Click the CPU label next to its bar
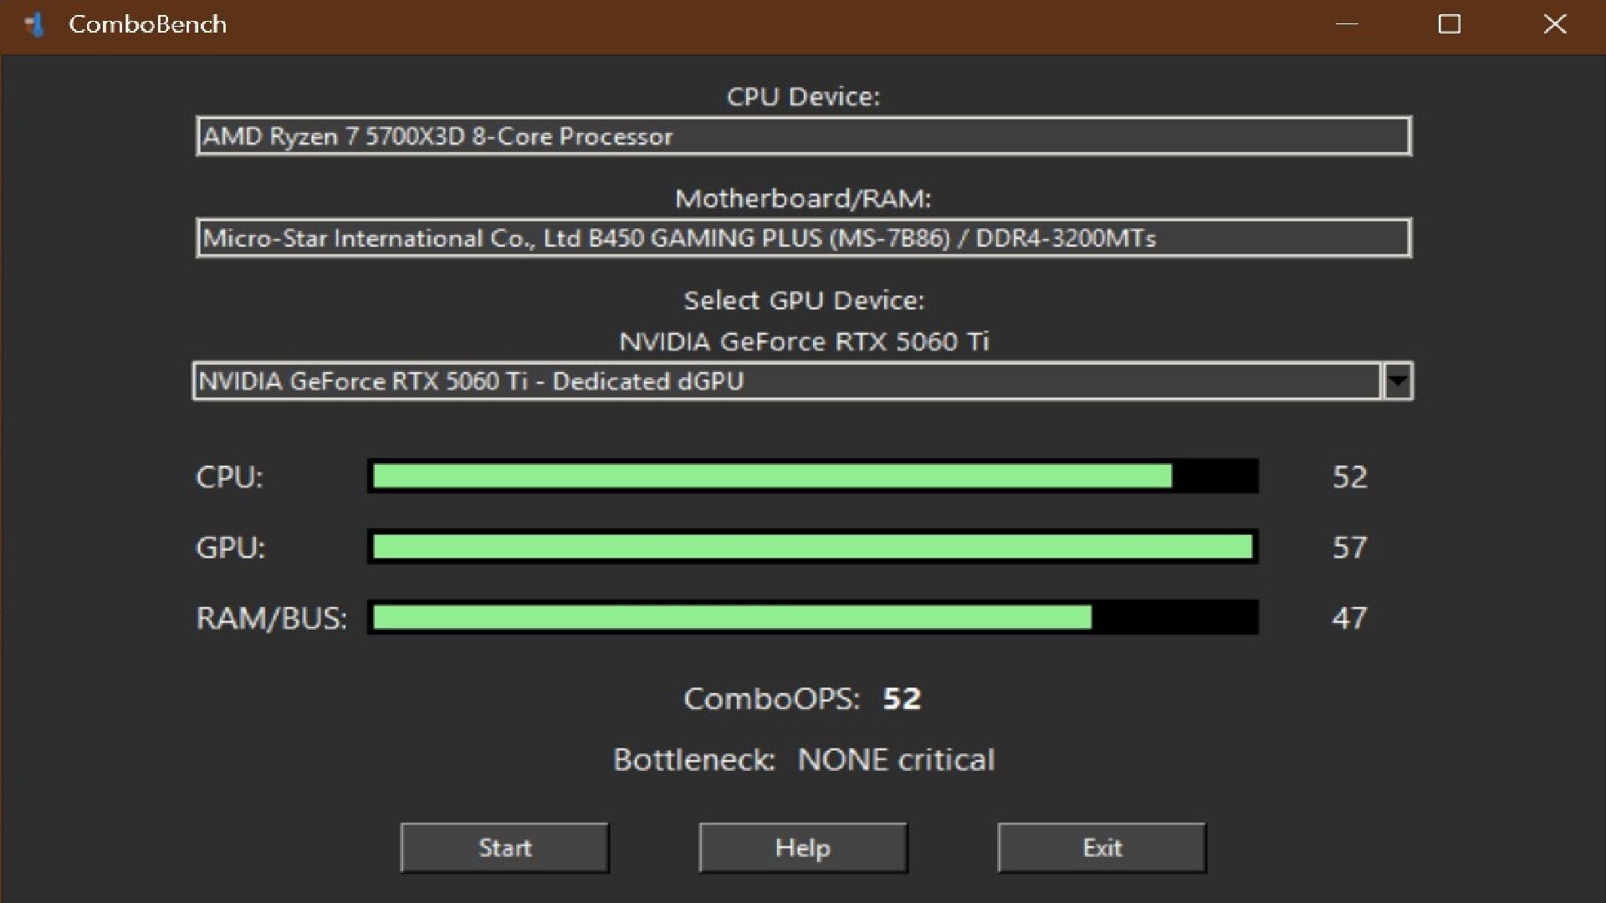 click(x=230, y=477)
